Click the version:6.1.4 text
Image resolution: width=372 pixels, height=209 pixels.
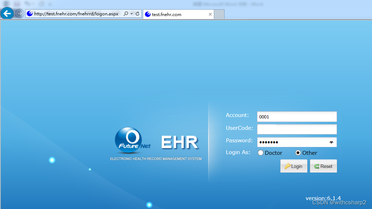tap(323, 198)
